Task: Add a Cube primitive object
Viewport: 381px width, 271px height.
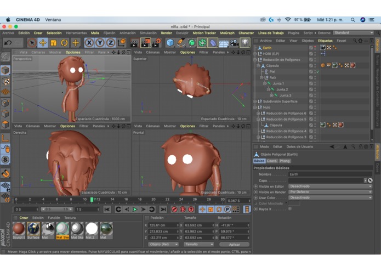Action: (170, 43)
